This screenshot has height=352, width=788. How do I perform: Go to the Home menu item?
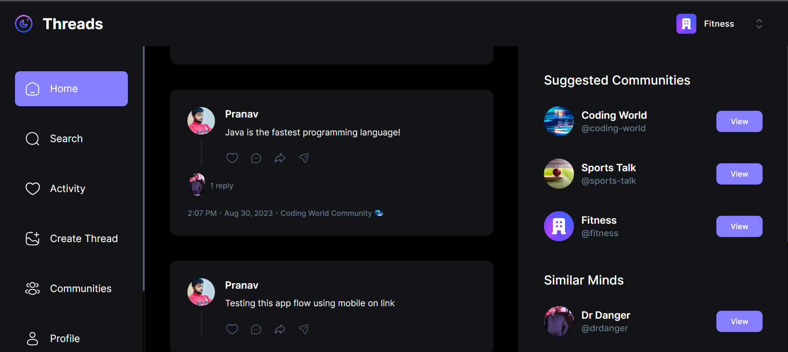tap(71, 89)
